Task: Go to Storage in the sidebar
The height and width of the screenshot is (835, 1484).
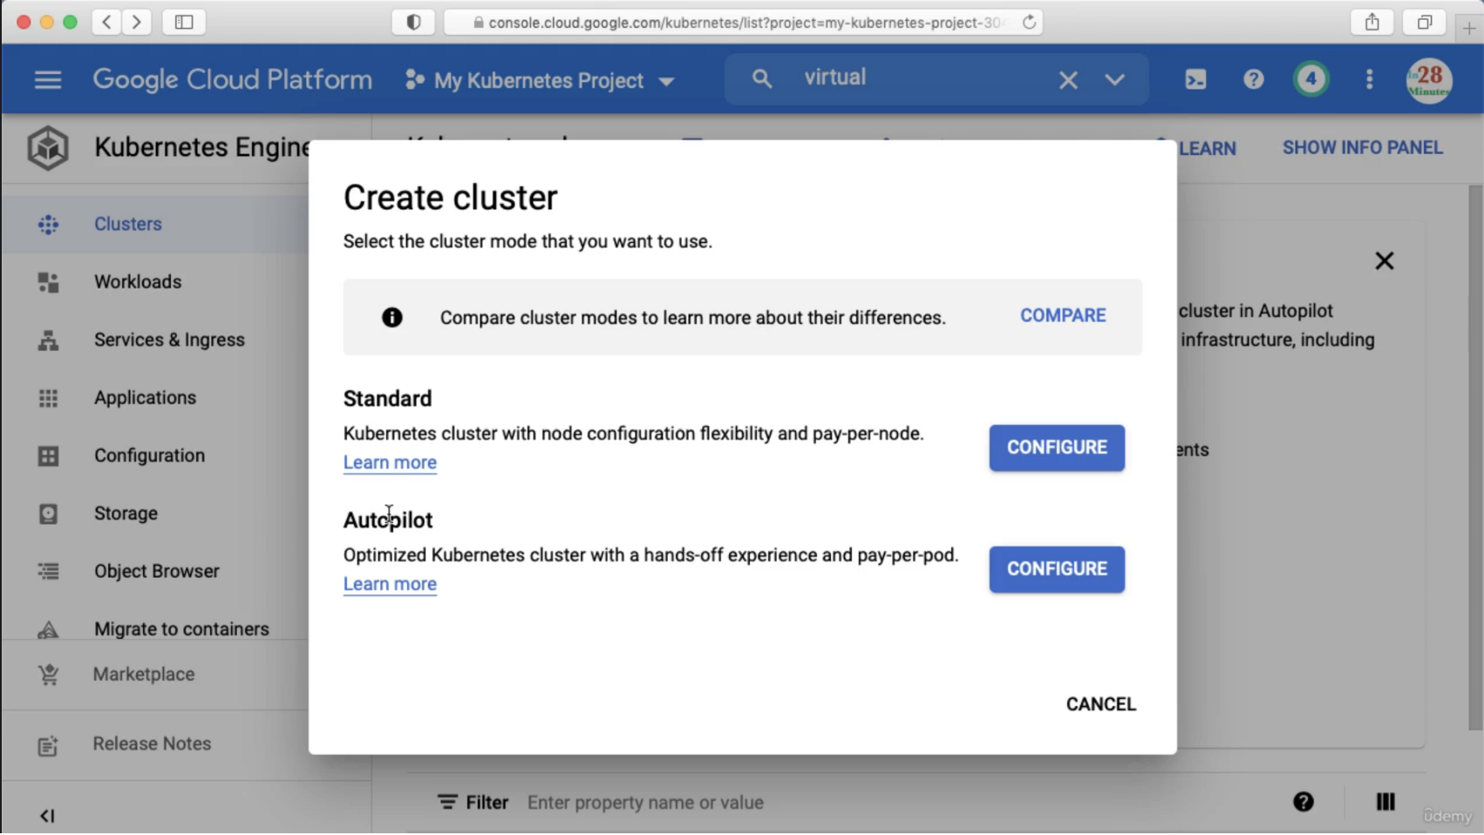Action: pyautogui.click(x=126, y=513)
